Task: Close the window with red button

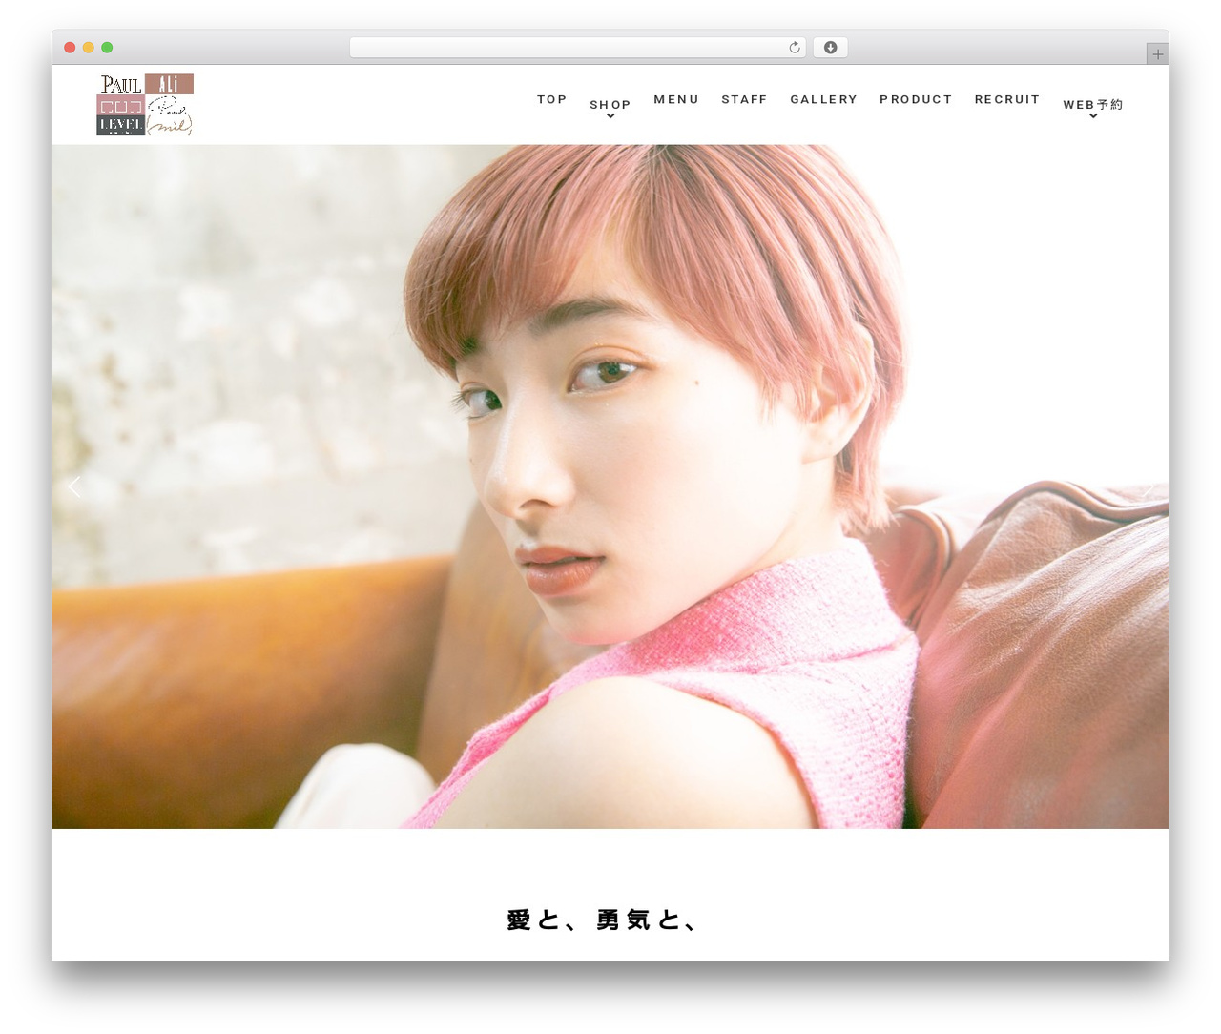Action: pos(70,48)
